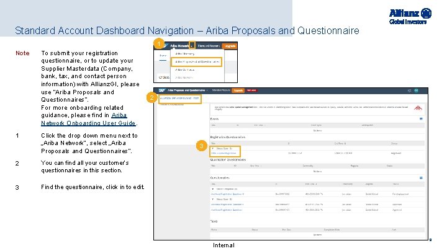Screen dimensions: 447x251
Task: Select Ariba Proposals and Questionnaires menu entry
Action: pyautogui.click(x=197, y=62)
